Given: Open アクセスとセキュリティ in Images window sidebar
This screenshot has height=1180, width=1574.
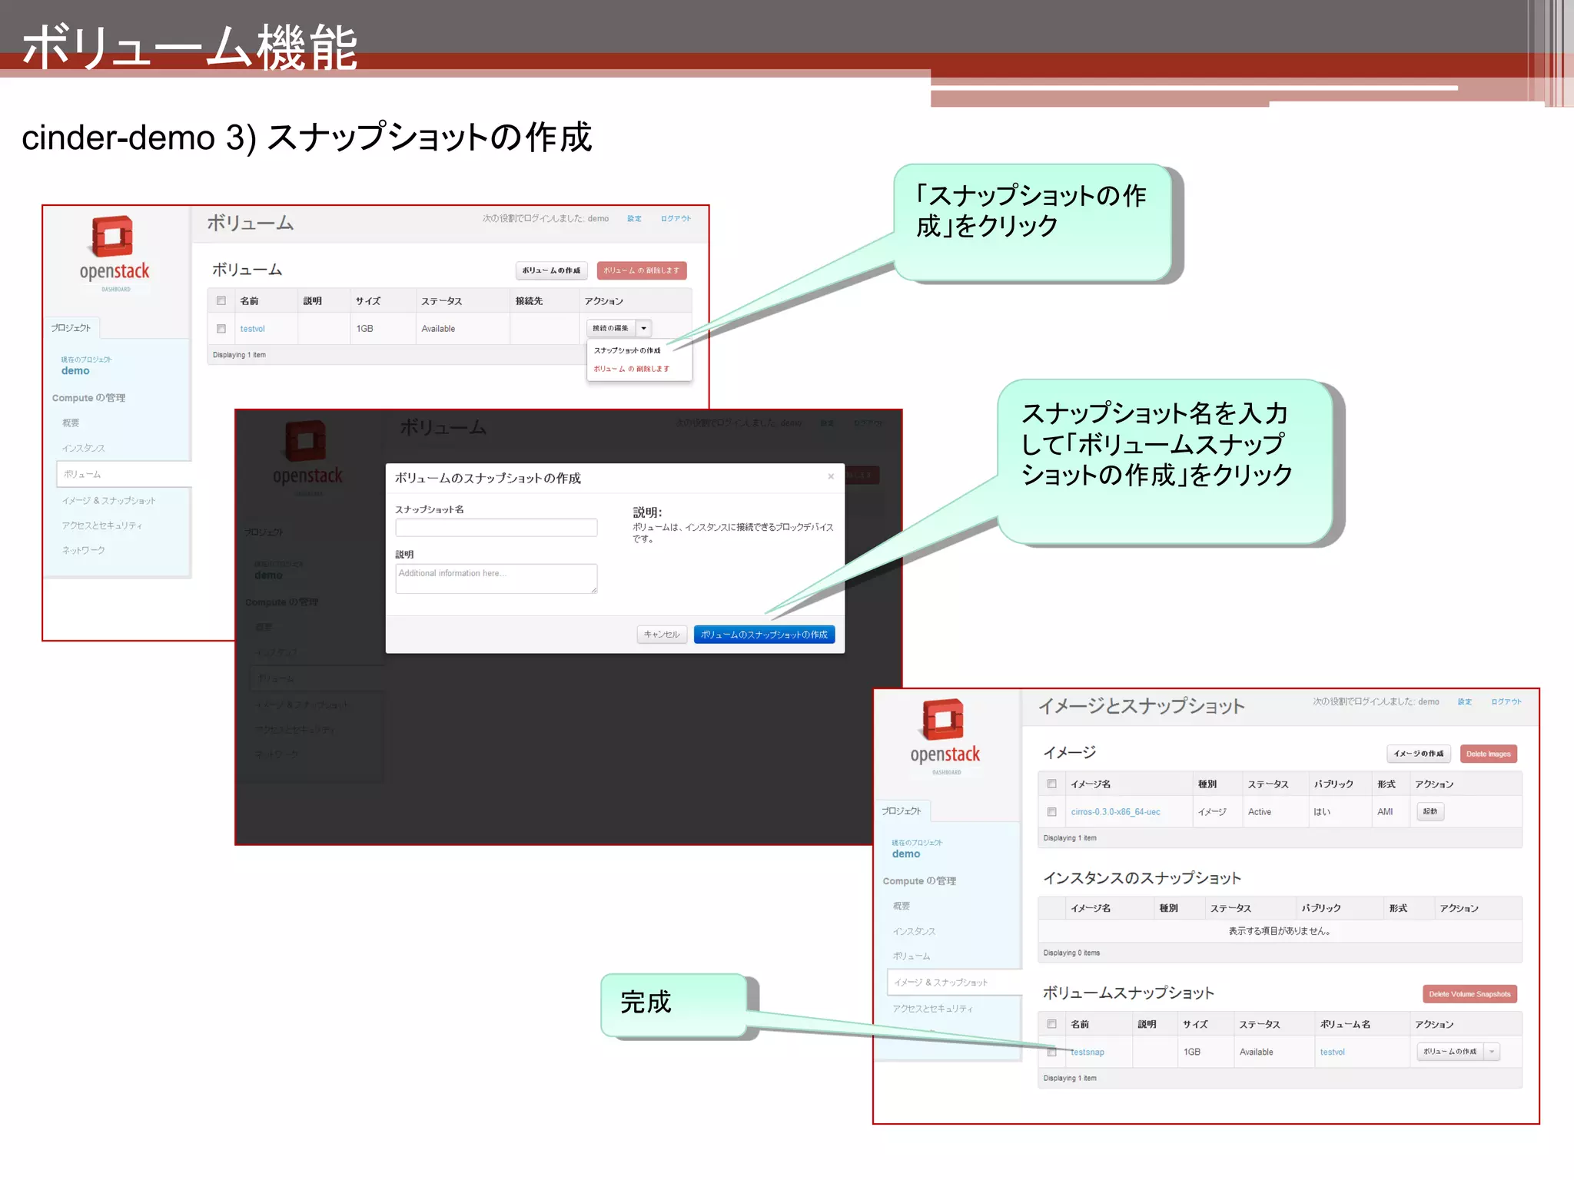Looking at the screenshot, I should pyautogui.click(x=932, y=1009).
